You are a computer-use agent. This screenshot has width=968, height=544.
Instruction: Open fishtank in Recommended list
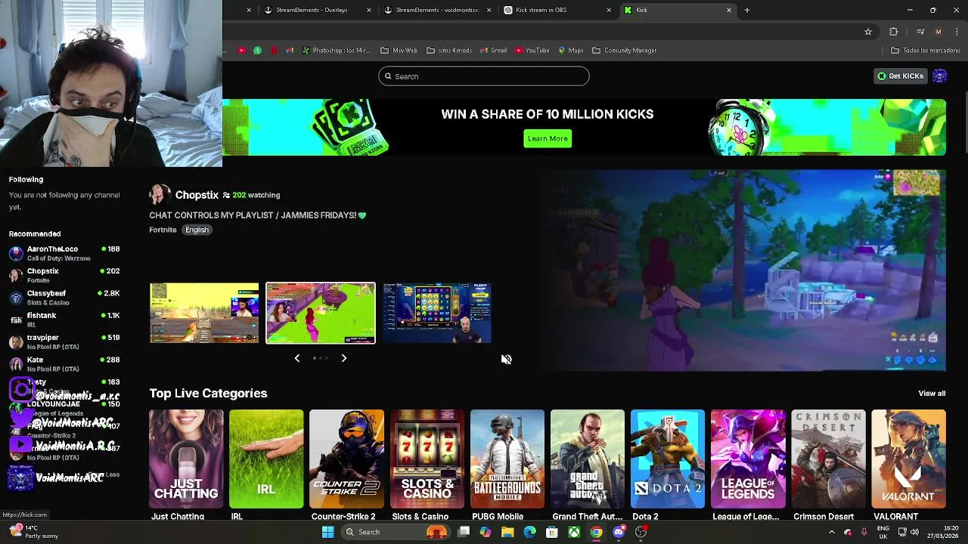point(64,320)
